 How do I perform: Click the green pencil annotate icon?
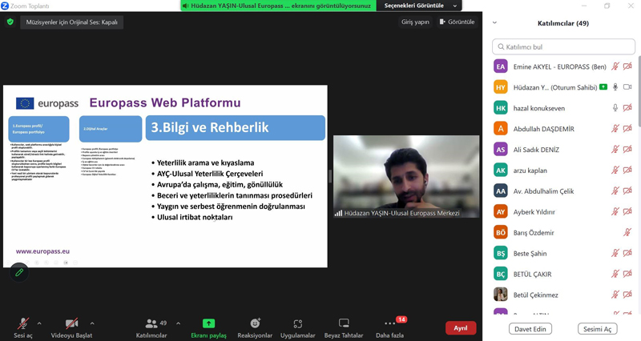pos(19,272)
